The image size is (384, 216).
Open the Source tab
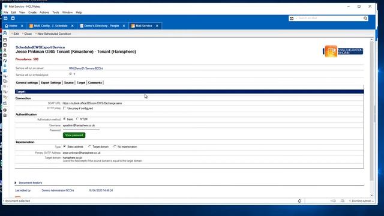(69, 83)
